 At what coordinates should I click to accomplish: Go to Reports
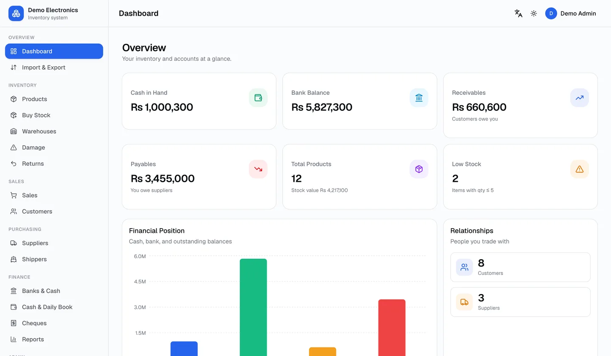54,339
